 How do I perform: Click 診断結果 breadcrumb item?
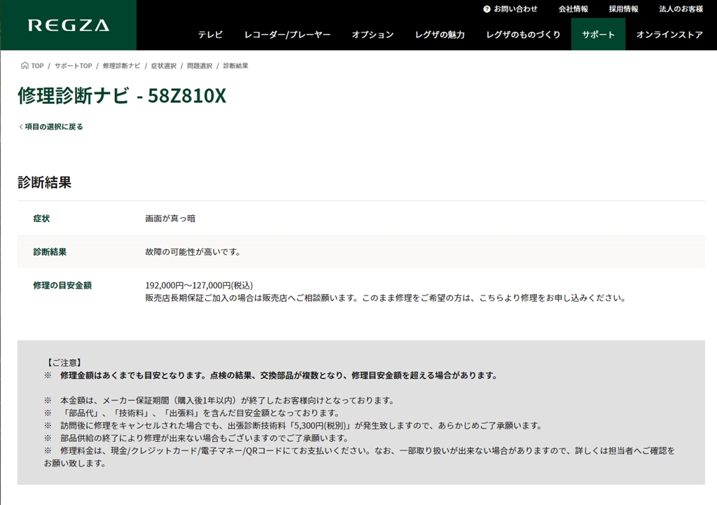(235, 66)
